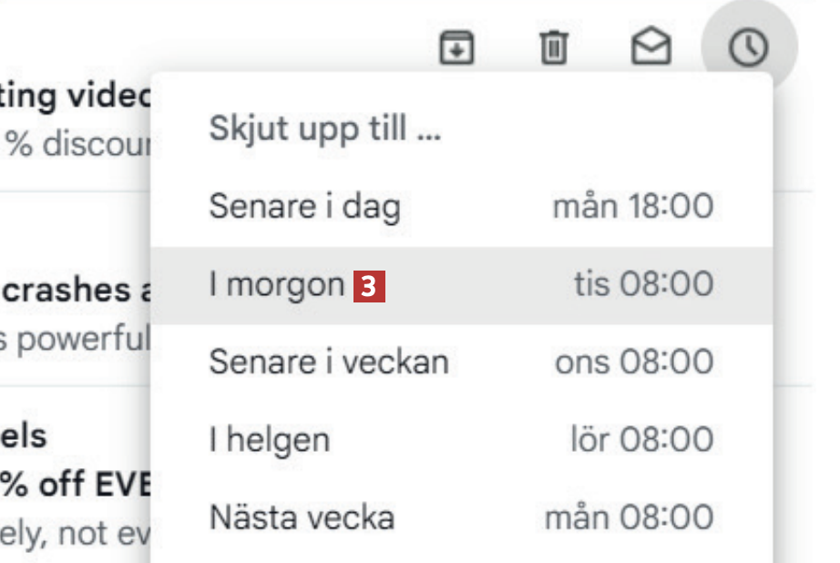Pick the "I helgen" snooze option
This screenshot has height=563, width=840.
click(270, 441)
